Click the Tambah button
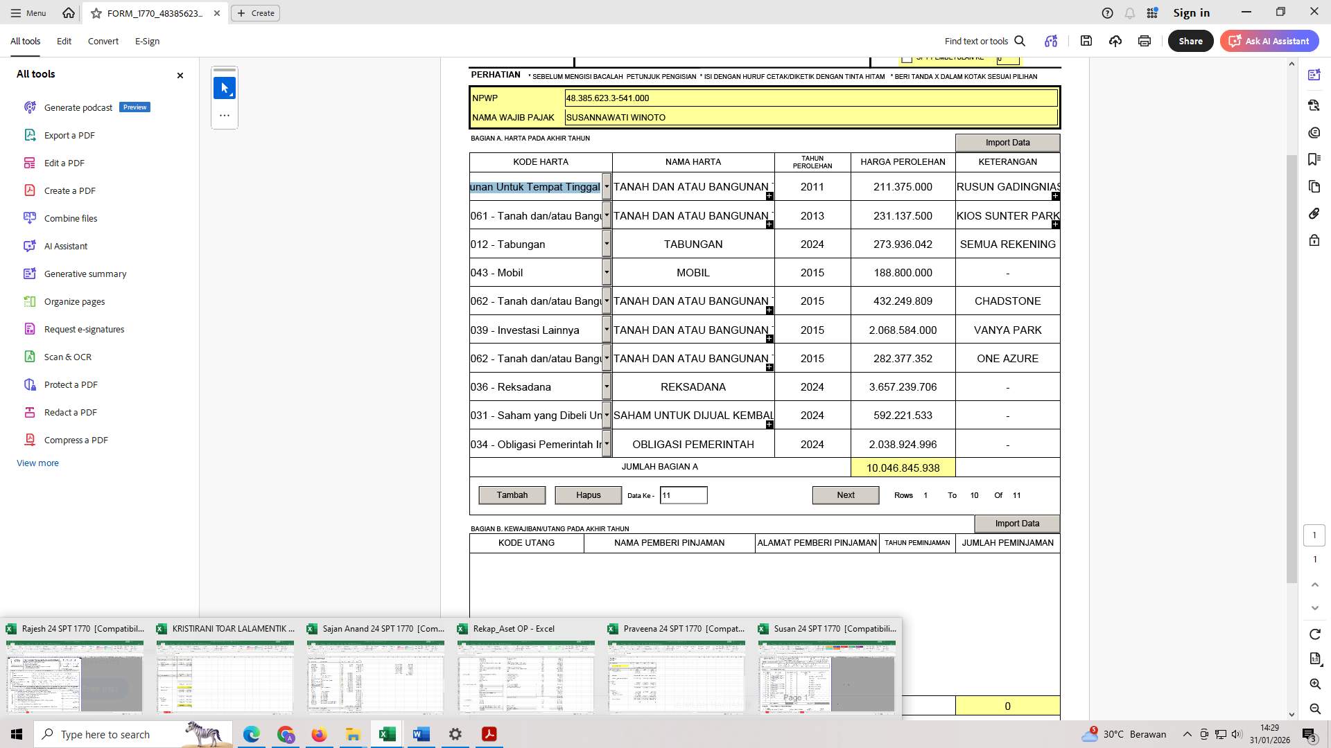 point(512,495)
